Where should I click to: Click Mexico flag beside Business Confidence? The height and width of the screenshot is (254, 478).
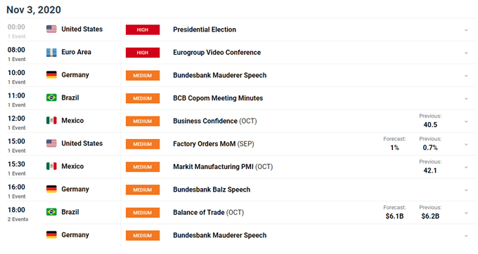click(51, 121)
